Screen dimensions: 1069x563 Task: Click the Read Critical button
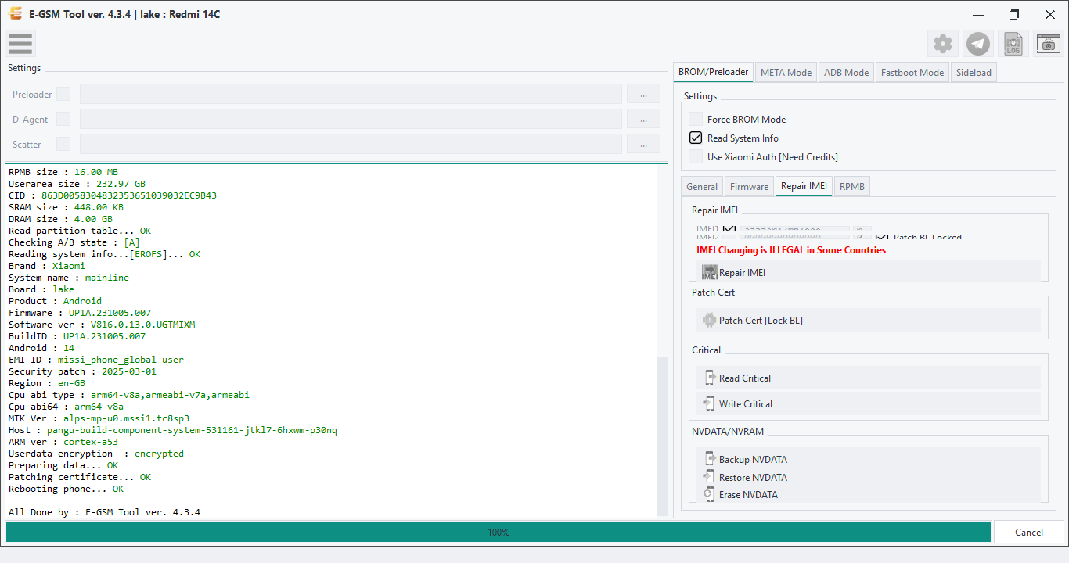869,378
